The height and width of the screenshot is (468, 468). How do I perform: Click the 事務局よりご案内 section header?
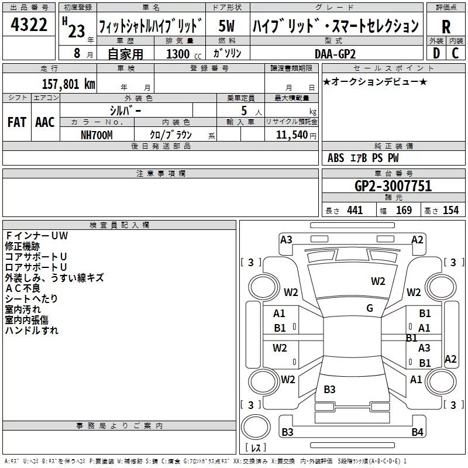point(119,426)
